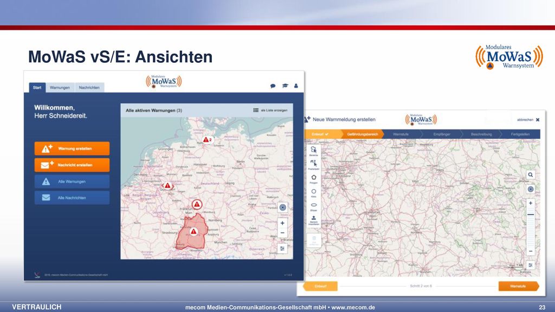The width and height of the screenshot is (555, 312).
Task: Go back with the orange Entwurf button
Action: click(x=320, y=286)
